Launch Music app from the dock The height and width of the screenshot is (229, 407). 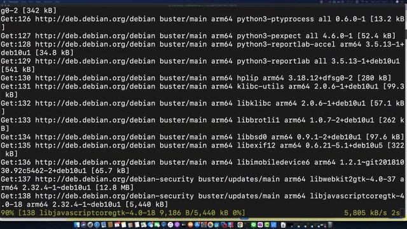pyautogui.click(x=170, y=225)
